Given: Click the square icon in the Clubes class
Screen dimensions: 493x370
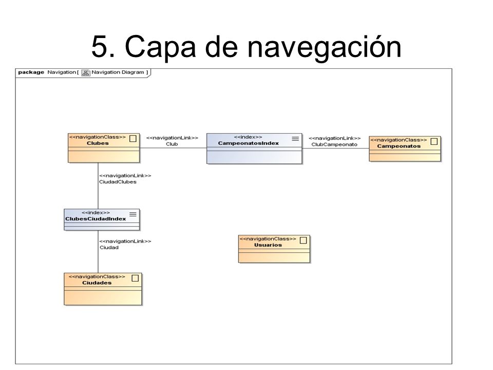Looking at the screenshot, I should [x=132, y=138].
